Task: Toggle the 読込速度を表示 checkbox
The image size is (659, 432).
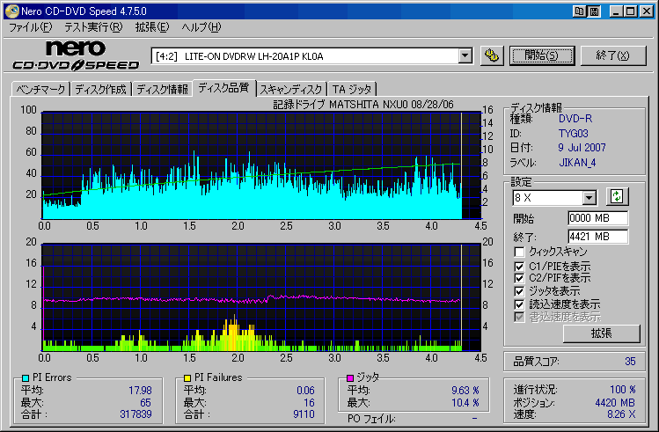Action: tap(519, 304)
